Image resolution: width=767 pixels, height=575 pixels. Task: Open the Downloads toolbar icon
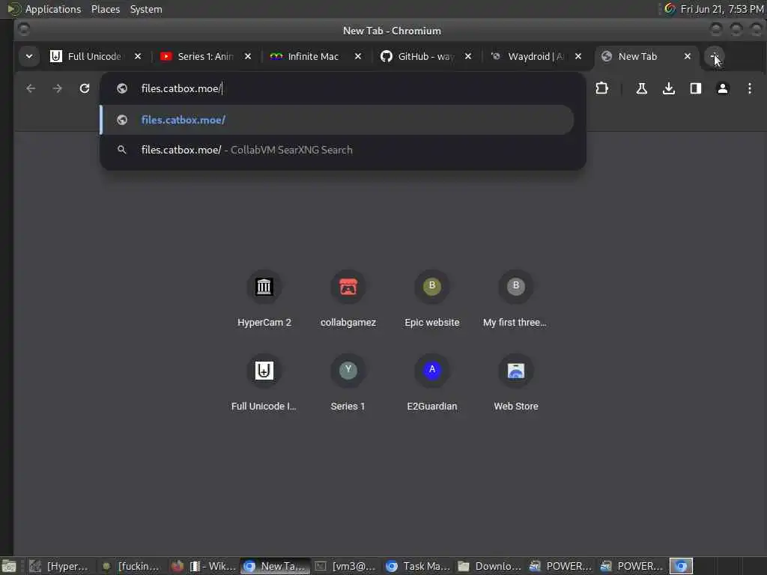click(669, 88)
